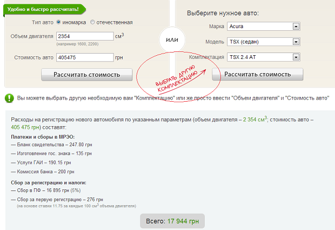The height and width of the screenshot is (230, 335).
Task: Click the "Комиссия банка – 200 грн" line
Action: 43,171
